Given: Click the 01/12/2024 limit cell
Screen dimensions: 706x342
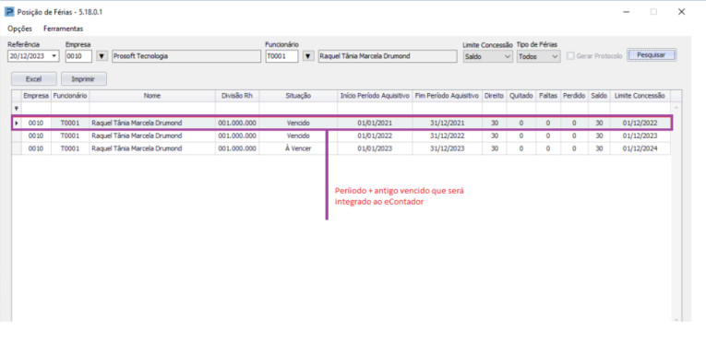Looking at the screenshot, I should (640, 148).
